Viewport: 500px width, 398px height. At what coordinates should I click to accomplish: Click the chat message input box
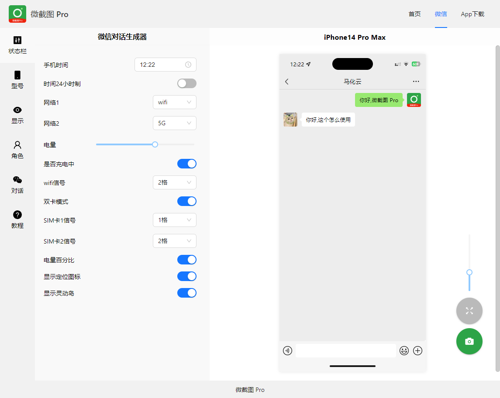coord(346,350)
